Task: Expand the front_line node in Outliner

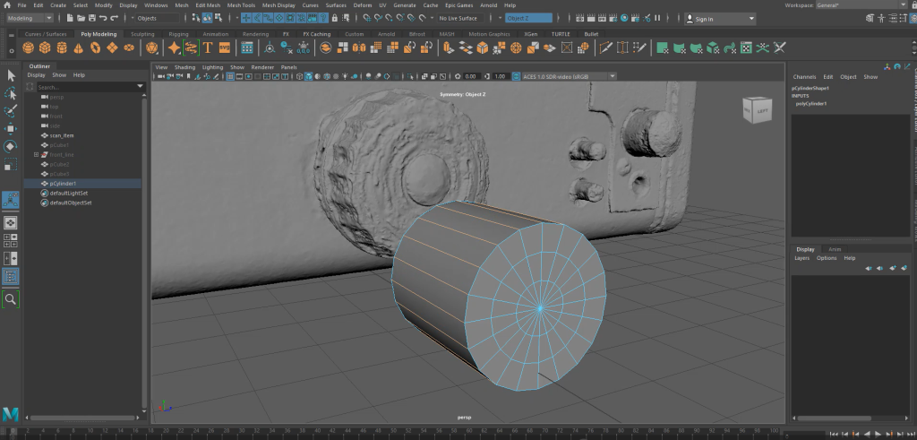Action: pos(36,154)
